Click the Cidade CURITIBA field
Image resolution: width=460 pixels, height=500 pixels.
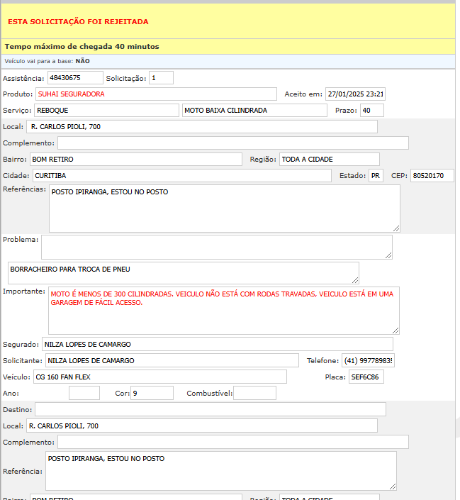[x=181, y=175]
